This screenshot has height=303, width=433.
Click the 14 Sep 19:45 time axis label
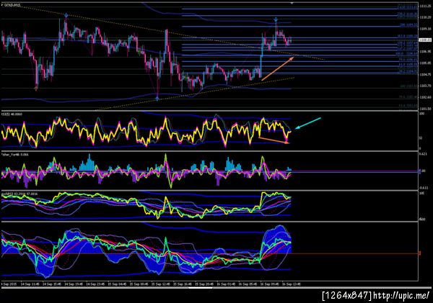[x=74, y=284]
